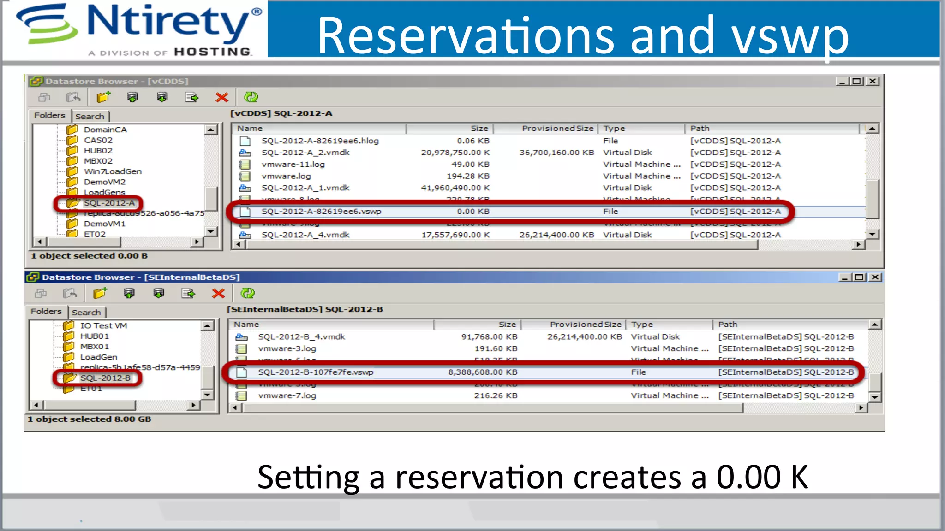This screenshot has height=531, width=945.
Task: Select LoadGen folder in SEInternalBetaDS tree
Action: click(99, 357)
